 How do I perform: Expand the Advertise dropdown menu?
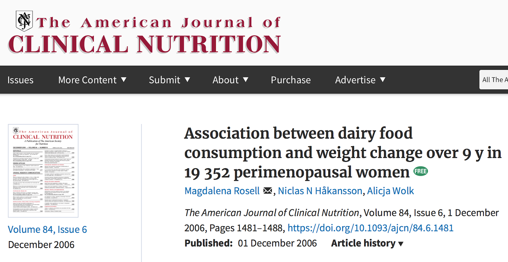point(360,80)
